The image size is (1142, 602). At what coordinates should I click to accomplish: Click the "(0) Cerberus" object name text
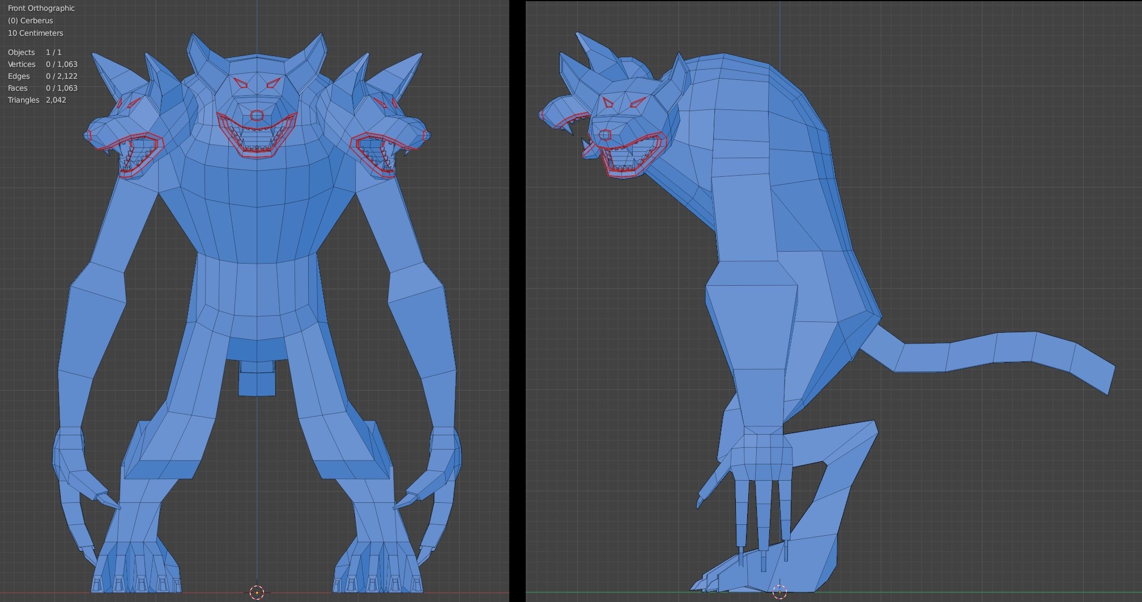coord(31,21)
